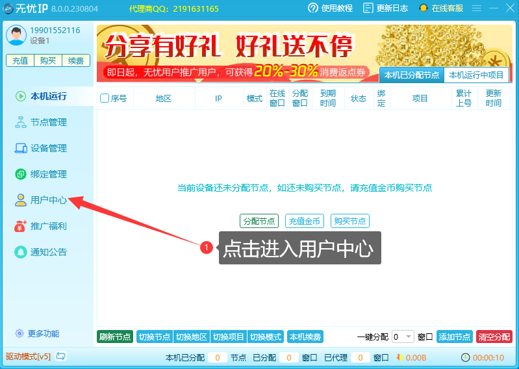Open the 一键分配 window count dropdown
This screenshot has width=519, height=369.
pyautogui.click(x=403, y=337)
